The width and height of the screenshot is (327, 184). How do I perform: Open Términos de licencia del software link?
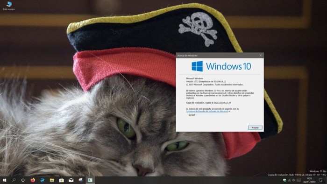(x=207, y=112)
